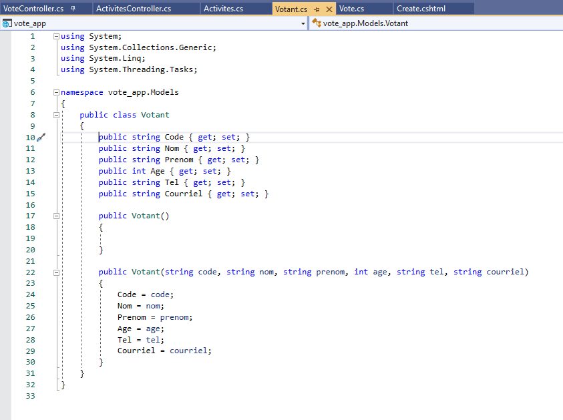563x420 pixels.
Task: Click the 'Votant' class name on line 8
Action: point(155,115)
